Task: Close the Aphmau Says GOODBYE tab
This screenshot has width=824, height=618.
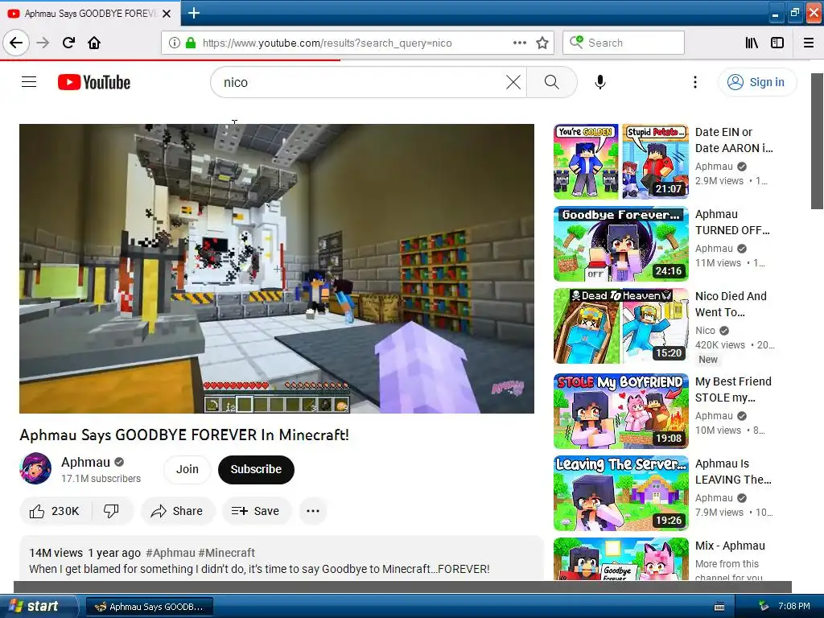Action: (x=167, y=14)
